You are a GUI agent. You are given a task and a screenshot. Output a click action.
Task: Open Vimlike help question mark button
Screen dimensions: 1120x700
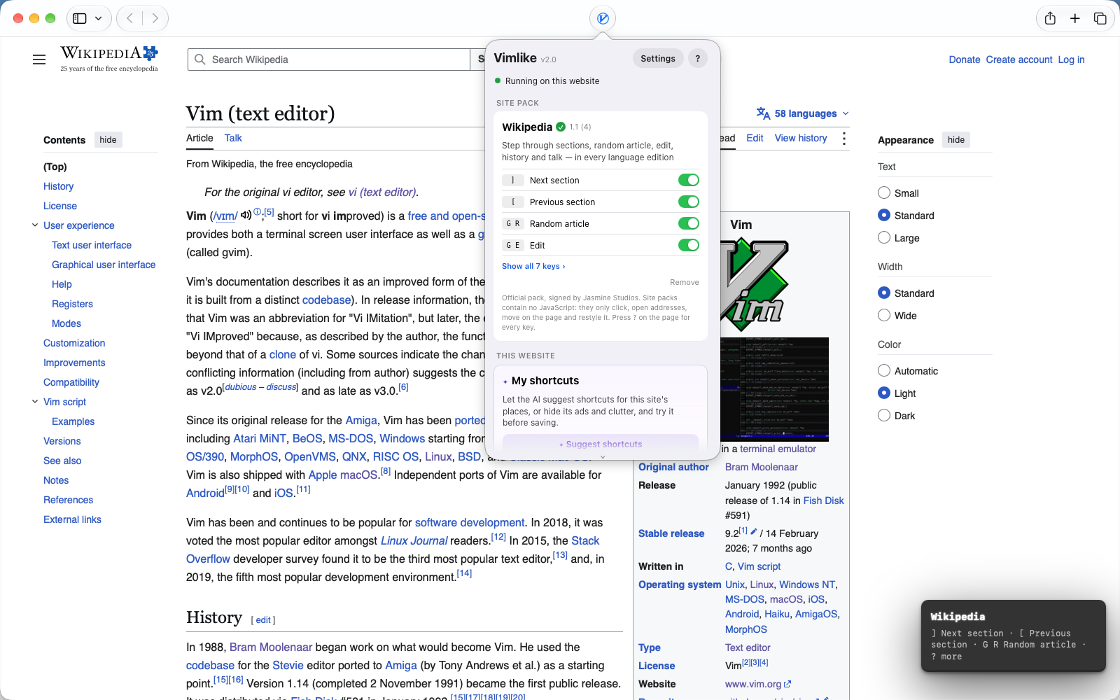[x=697, y=59]
